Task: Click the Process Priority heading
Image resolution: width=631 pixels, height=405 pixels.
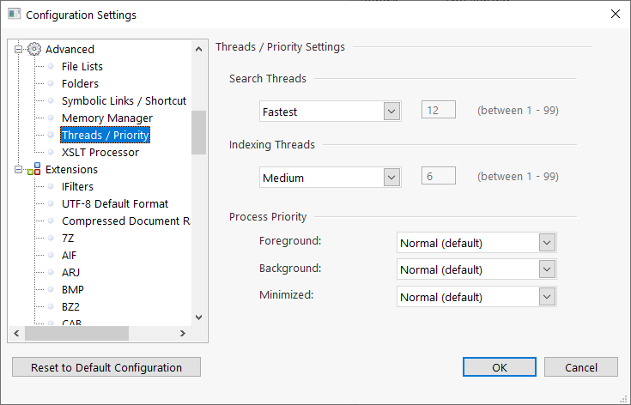Action: [268, 217]
